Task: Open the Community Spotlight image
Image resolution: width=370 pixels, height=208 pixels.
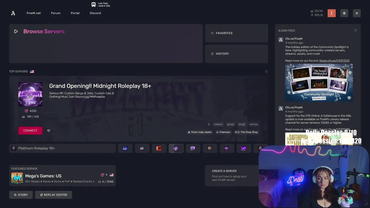Action: [319, 83]
